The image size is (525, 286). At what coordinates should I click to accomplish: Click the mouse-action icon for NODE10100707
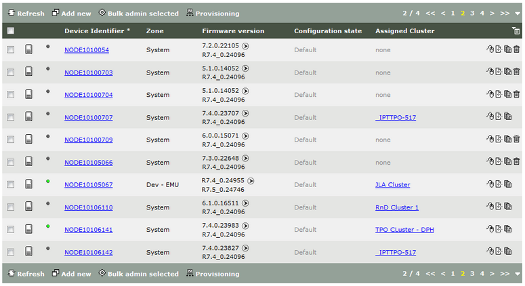coord(490,116)
